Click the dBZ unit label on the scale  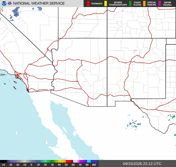94,165
